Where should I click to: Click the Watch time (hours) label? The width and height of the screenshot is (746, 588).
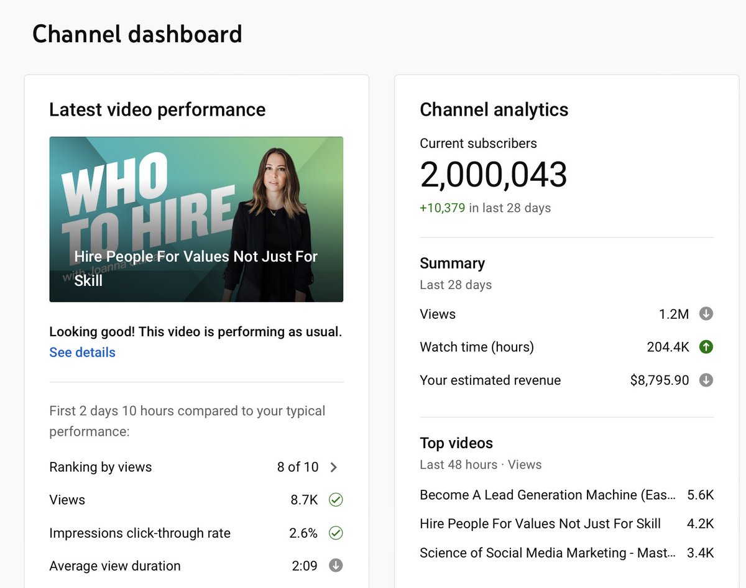coord(477,347)
